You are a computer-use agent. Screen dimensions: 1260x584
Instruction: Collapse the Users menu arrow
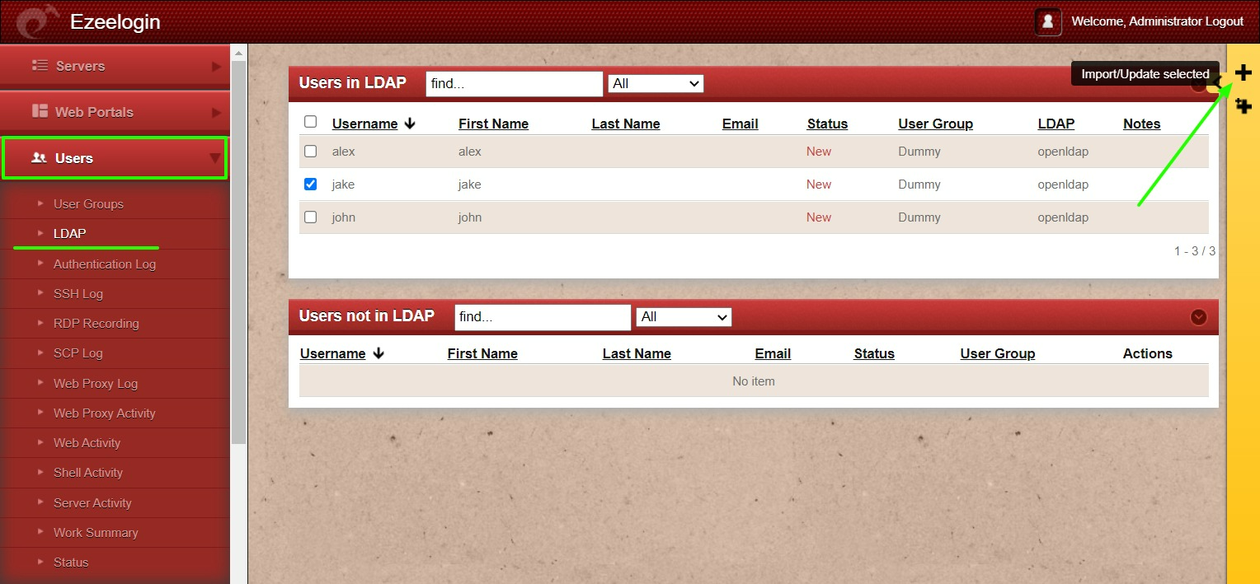(215, 158)
